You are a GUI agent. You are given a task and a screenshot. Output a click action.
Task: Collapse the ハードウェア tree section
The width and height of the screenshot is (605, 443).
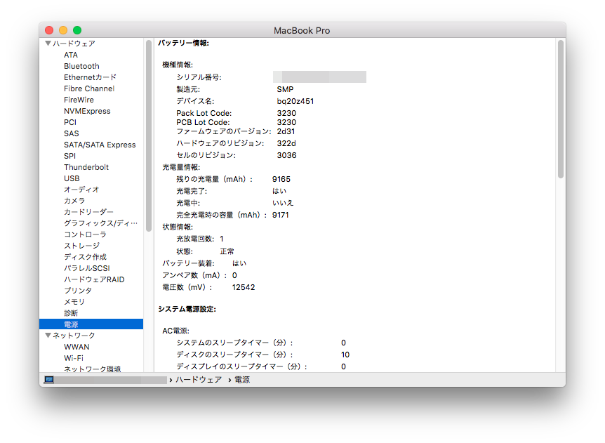(x=48, y=44)
